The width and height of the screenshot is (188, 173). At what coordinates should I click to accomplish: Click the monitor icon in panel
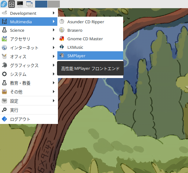point(20,4)
